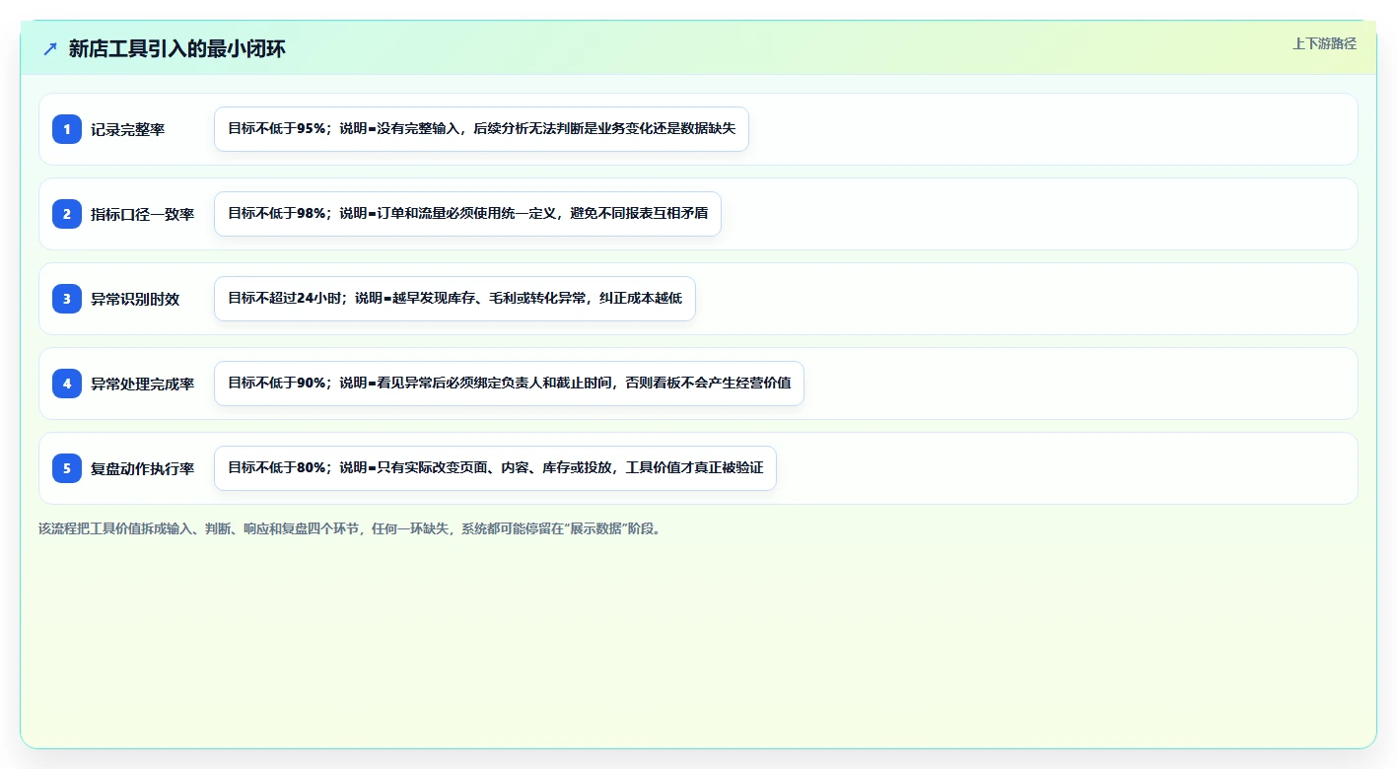The height and width of the screenshot is (769, 1397).
Task: Select step badge number 3
Action: coord(67,299)
